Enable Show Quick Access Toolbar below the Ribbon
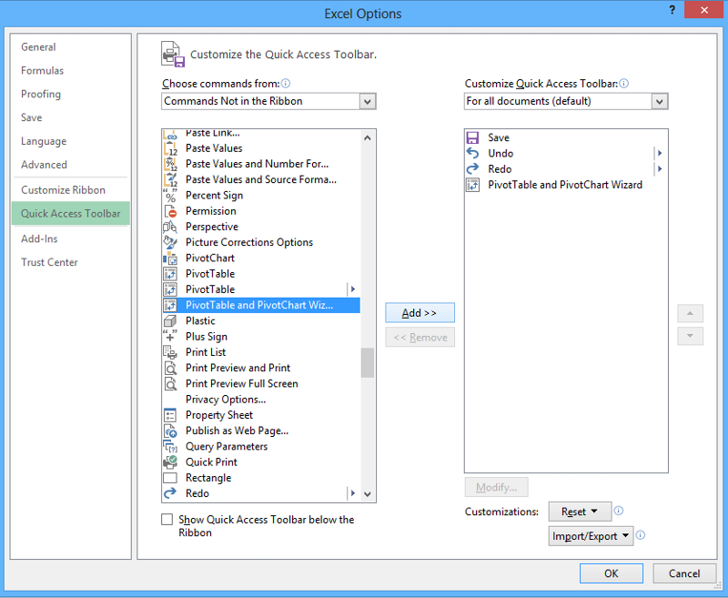Image resolution: width=728 pixels, height=598 pixels. click(x=167, y=520)
